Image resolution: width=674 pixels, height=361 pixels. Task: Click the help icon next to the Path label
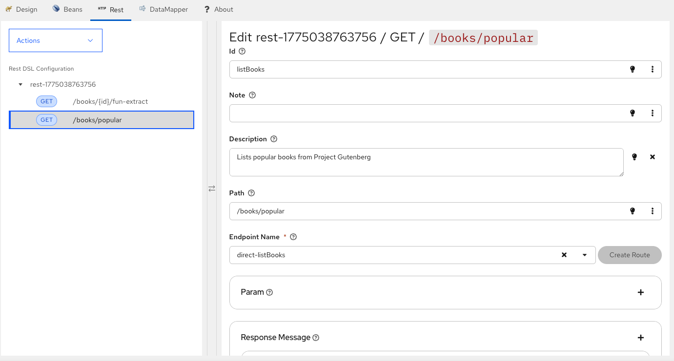pyautogui.click(x=251, y=193)
